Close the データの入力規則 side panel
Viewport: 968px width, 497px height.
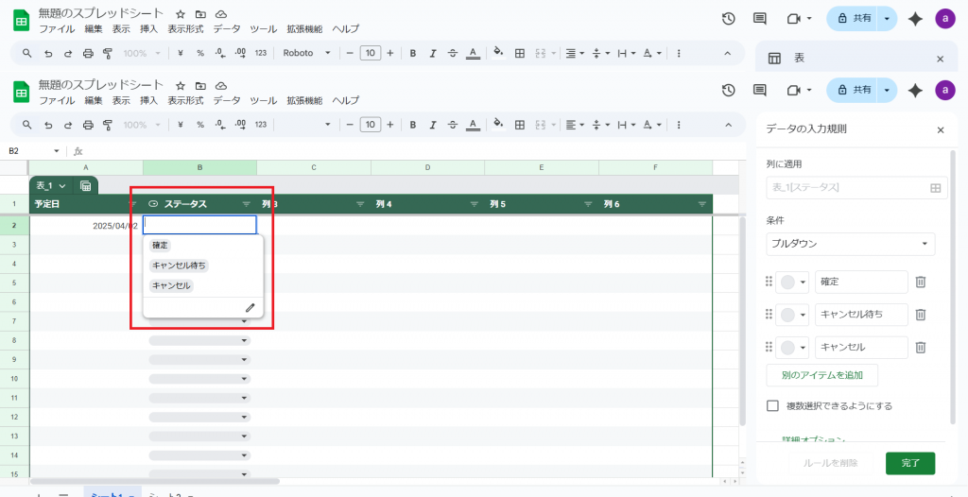tap(940, 130)
